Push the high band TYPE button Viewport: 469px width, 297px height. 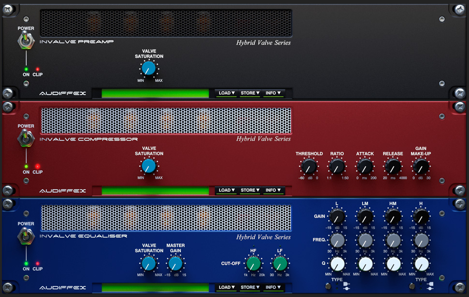click(x=412, y=286)
